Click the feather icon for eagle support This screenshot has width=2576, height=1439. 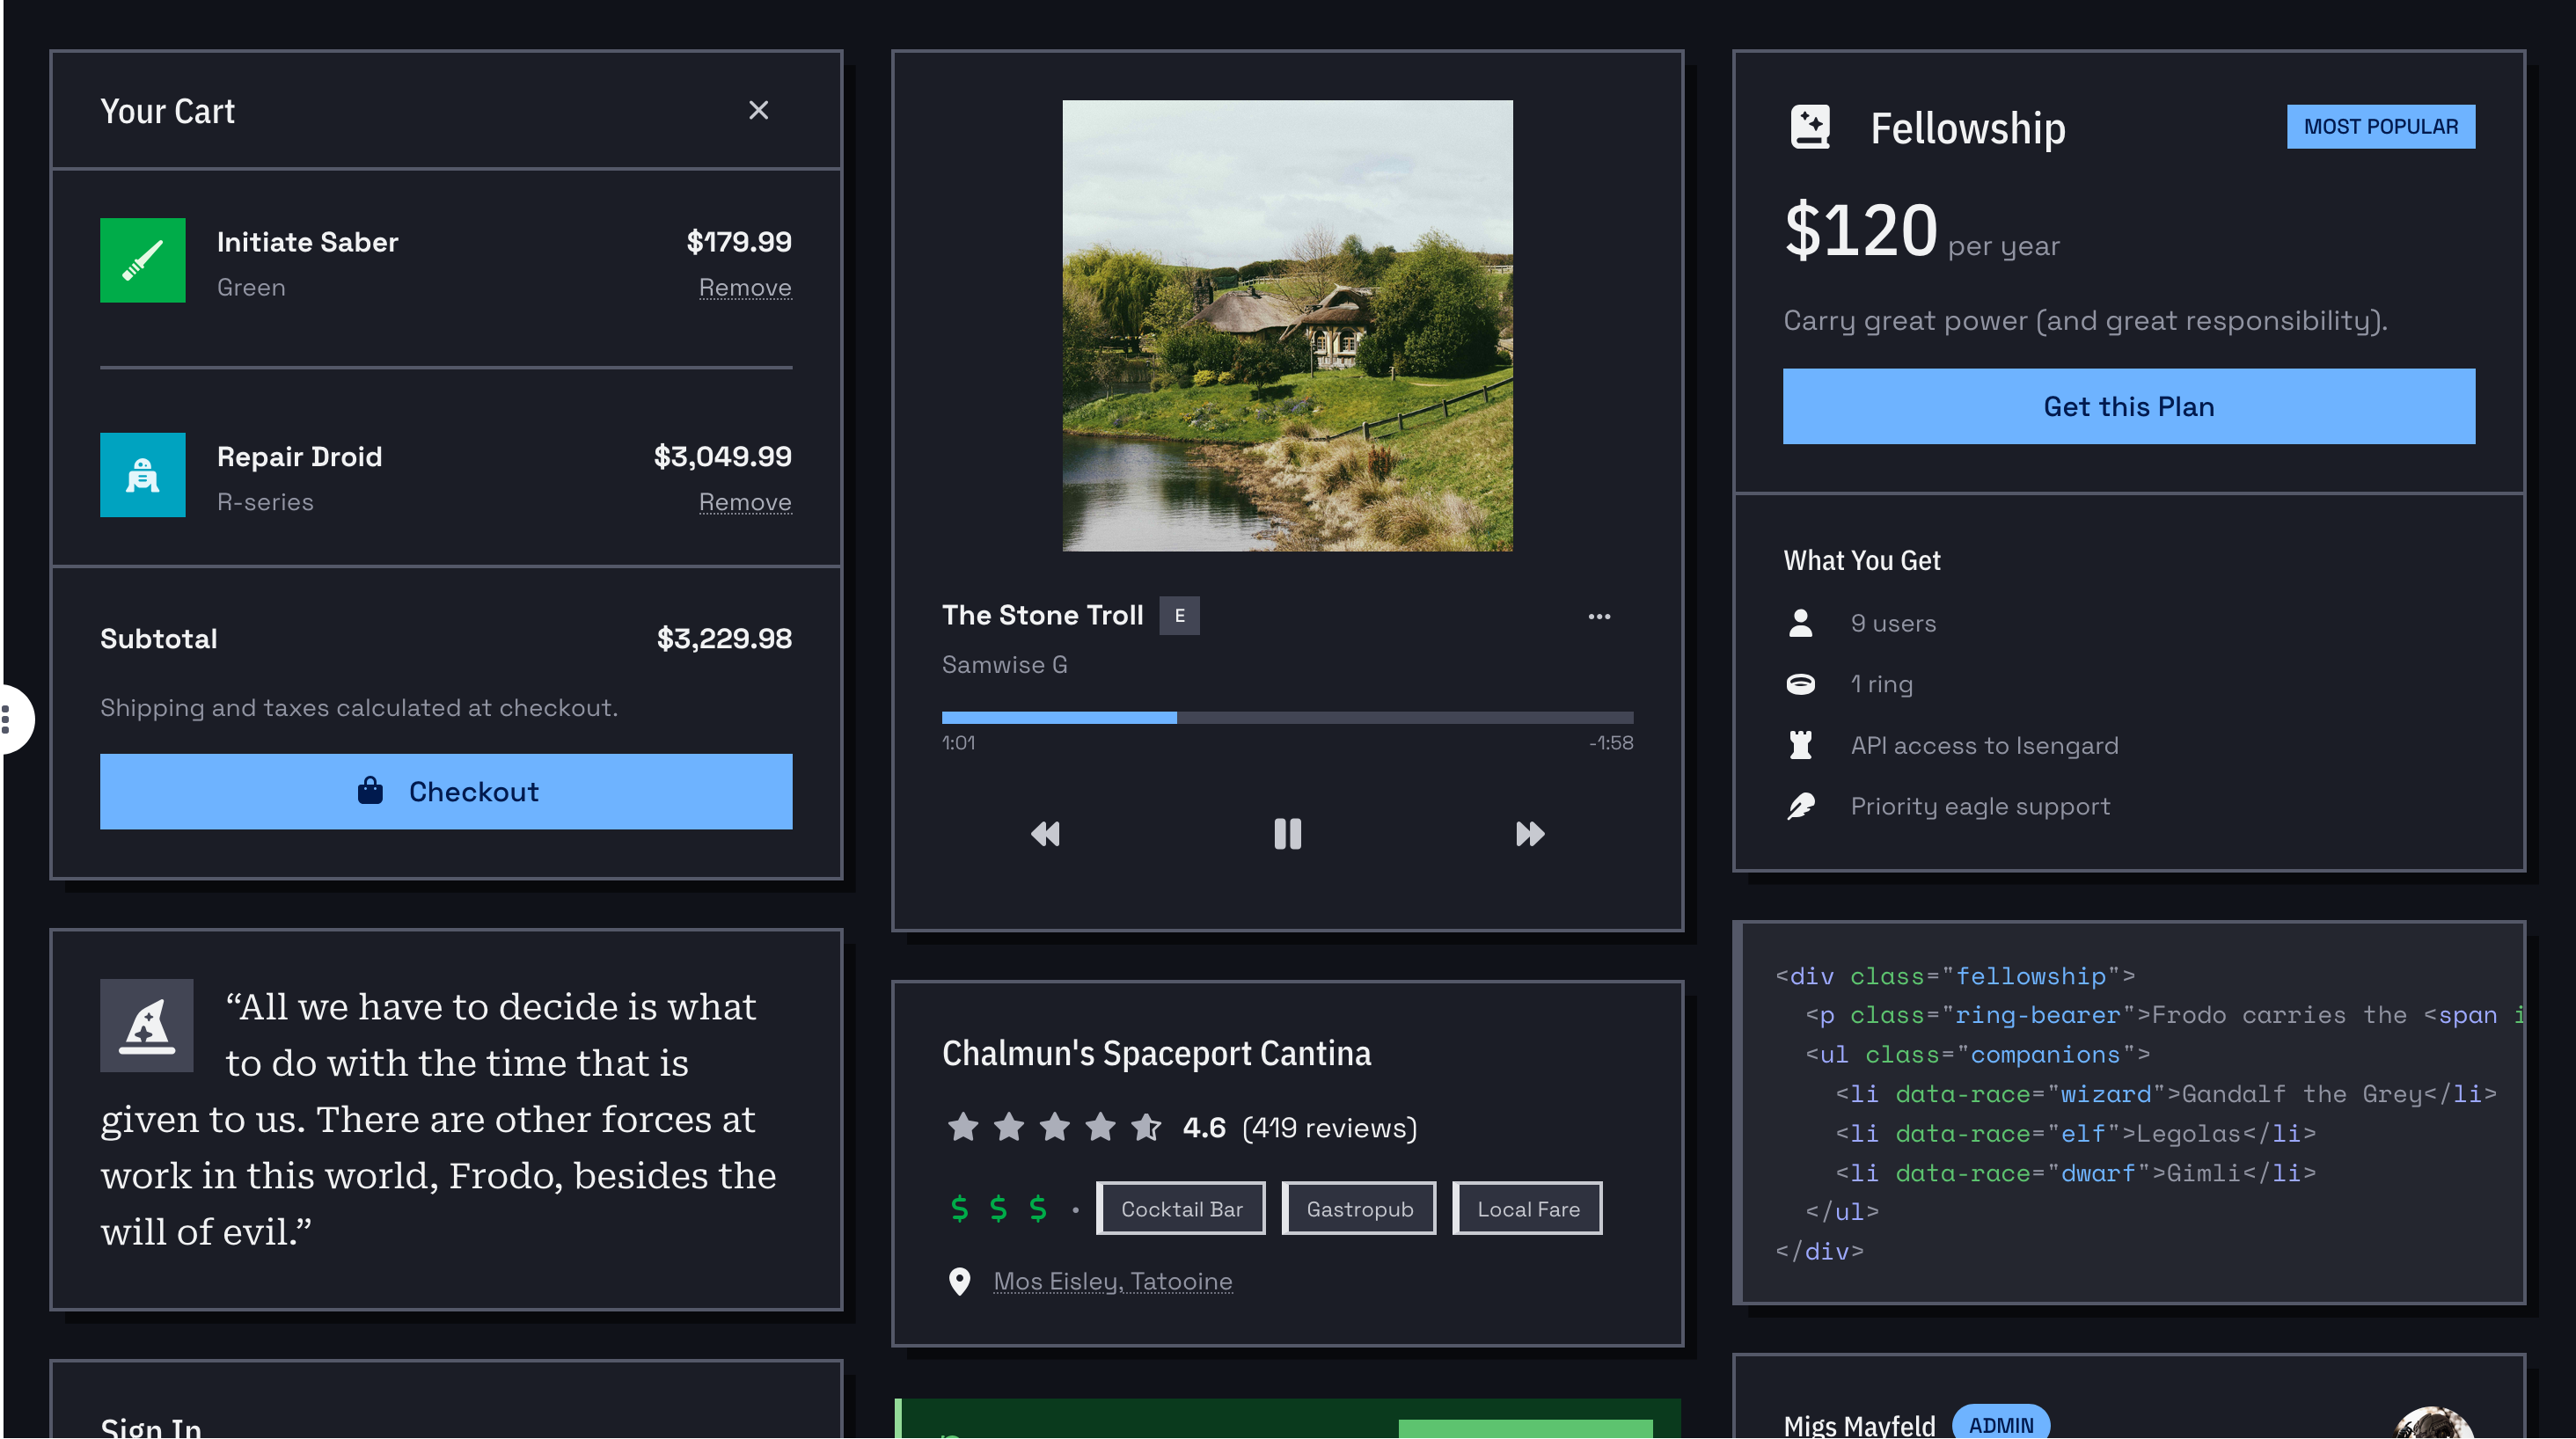pos(1800,806)
